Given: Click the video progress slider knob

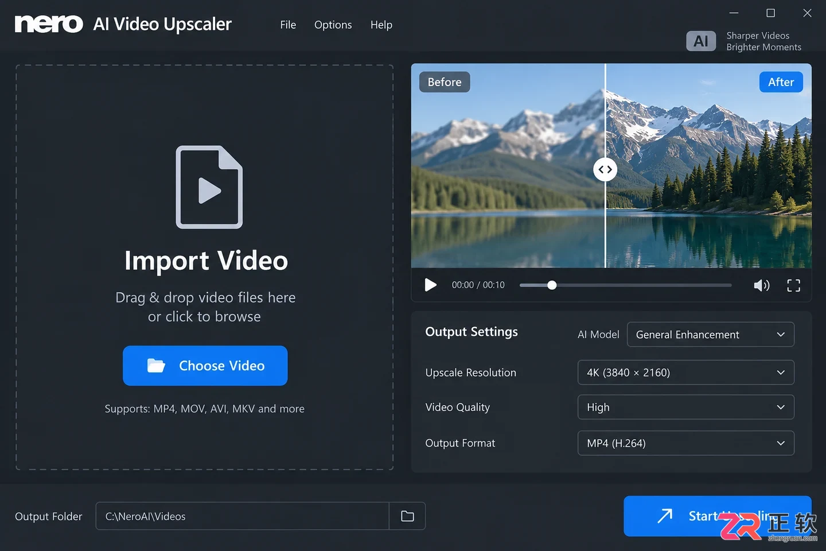Looking at the screenshot, I should pyautogui.click(x=552, y=285).
